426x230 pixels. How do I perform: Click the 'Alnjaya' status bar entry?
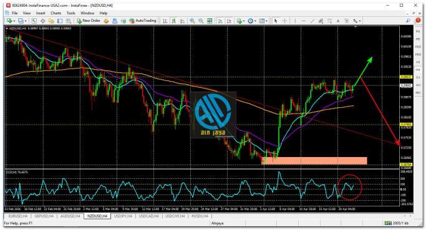tap(217, 223)
